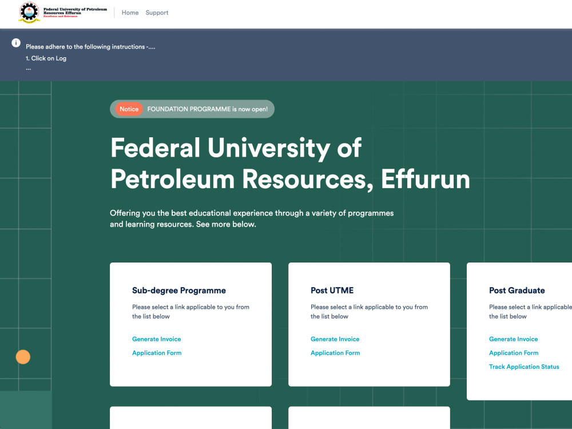Expand the '...' ellipsis in instructions banner
This screenshot has height=429, width=572.
point(29,69)
